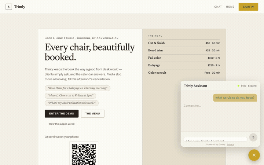Open the 'How this app is wired' link
Image resolution: width=264 pixels, height=165 pixels.
(62, 124)
